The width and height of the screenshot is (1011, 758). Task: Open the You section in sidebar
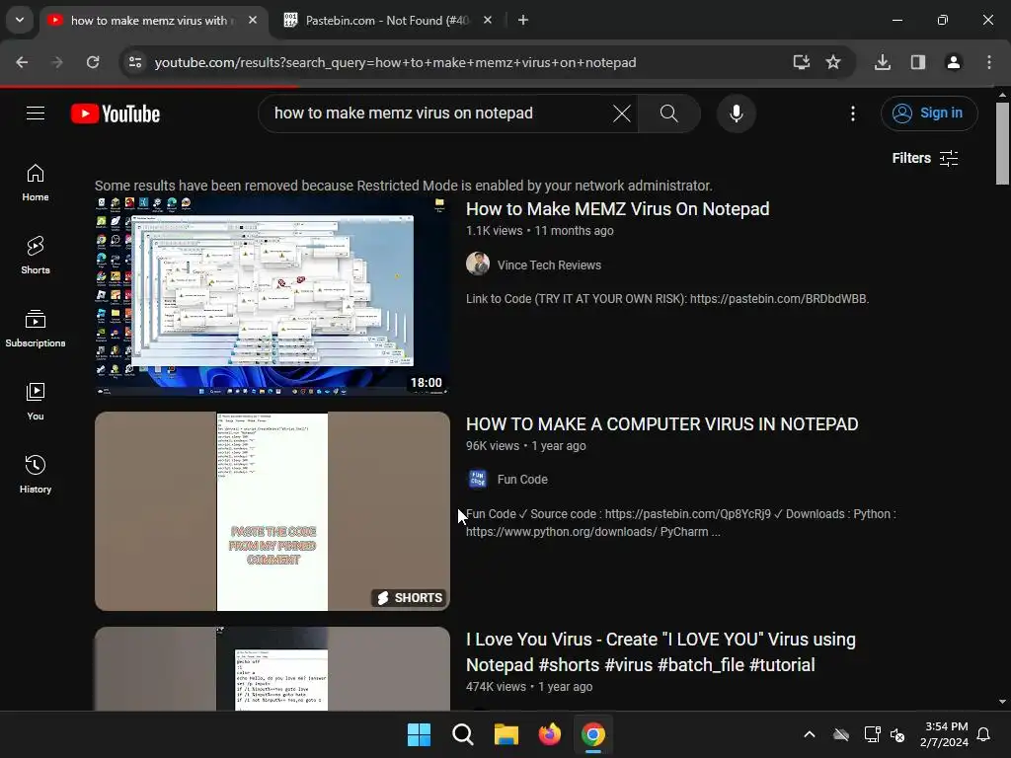(36, 401)
